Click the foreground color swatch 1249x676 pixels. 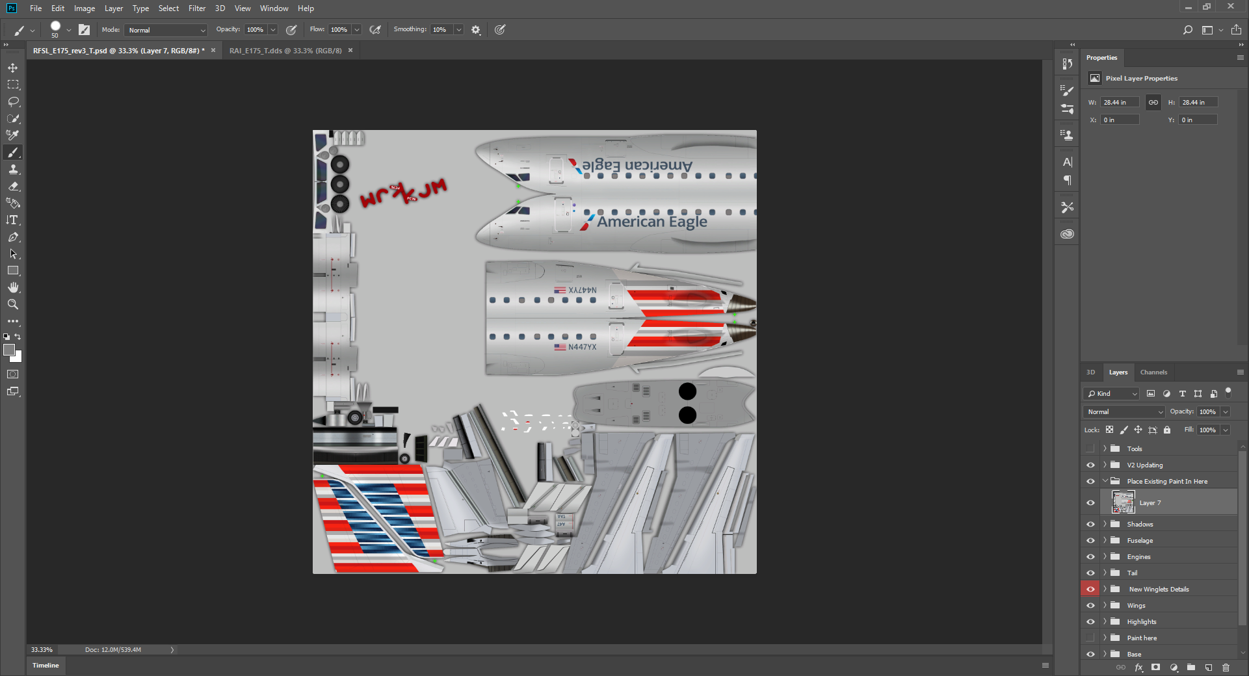[8, 350]
